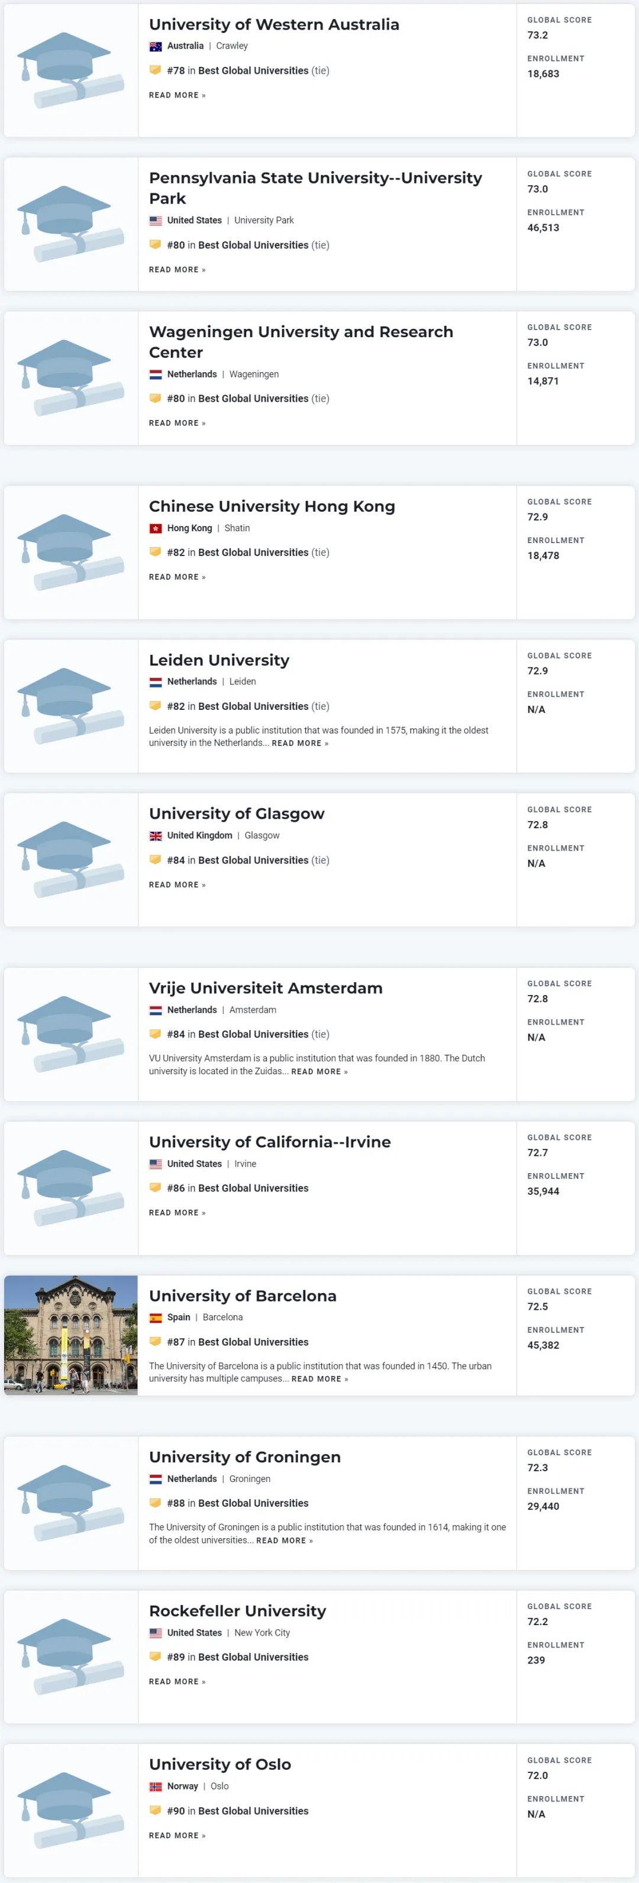Screen dimensions: 639x1883
Task: Open the University of Western Australia title
Action: point(274,25)
